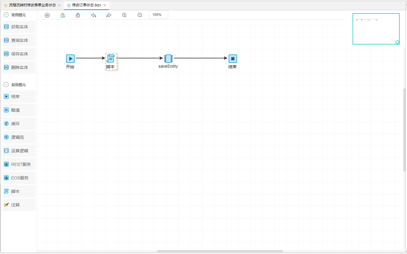Click the run logic flow toolbar icon
Screen dimensions: 407x254
[47, 15]
